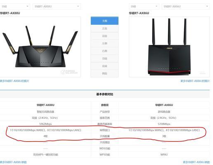Image resolution: width=213 pixels, height=165 pixels.
Task: Select the last view tab below 底端
Action: click(x=104, y=73)
